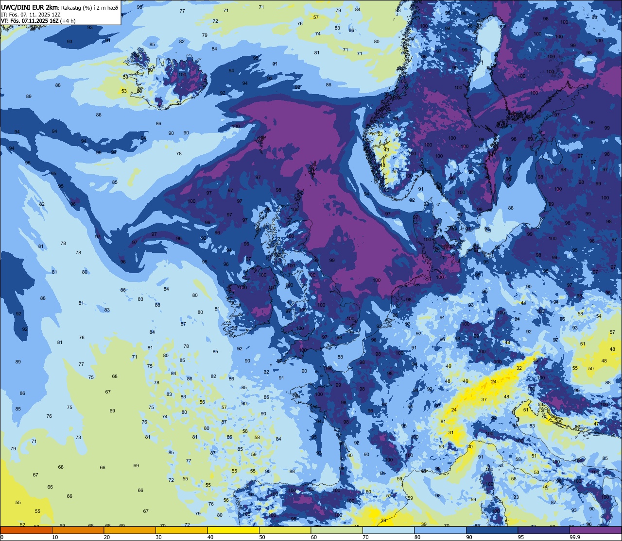Click the 'Rakastig (%) í 2 m hæð' label
The image size is (622, 541).
(x=89, y=8)
